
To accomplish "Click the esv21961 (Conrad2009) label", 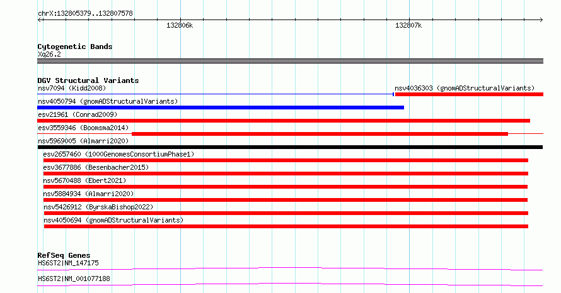I will 78,114.
